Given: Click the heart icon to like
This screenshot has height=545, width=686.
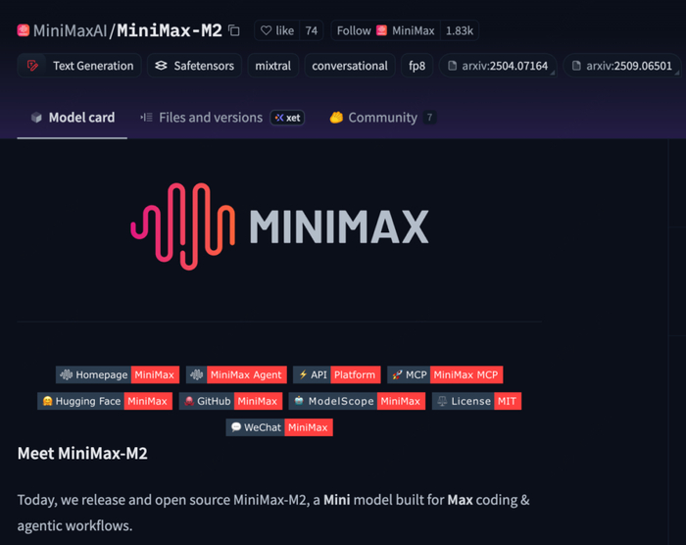Looking at the screenshot, I should (x=266, y=30).
